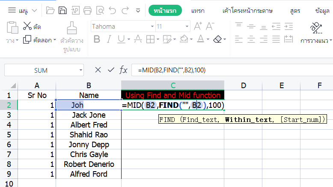Open the hamburger menu icon
Screen dimensions: 333x187
pyautogui.click(x=12, y=10)
